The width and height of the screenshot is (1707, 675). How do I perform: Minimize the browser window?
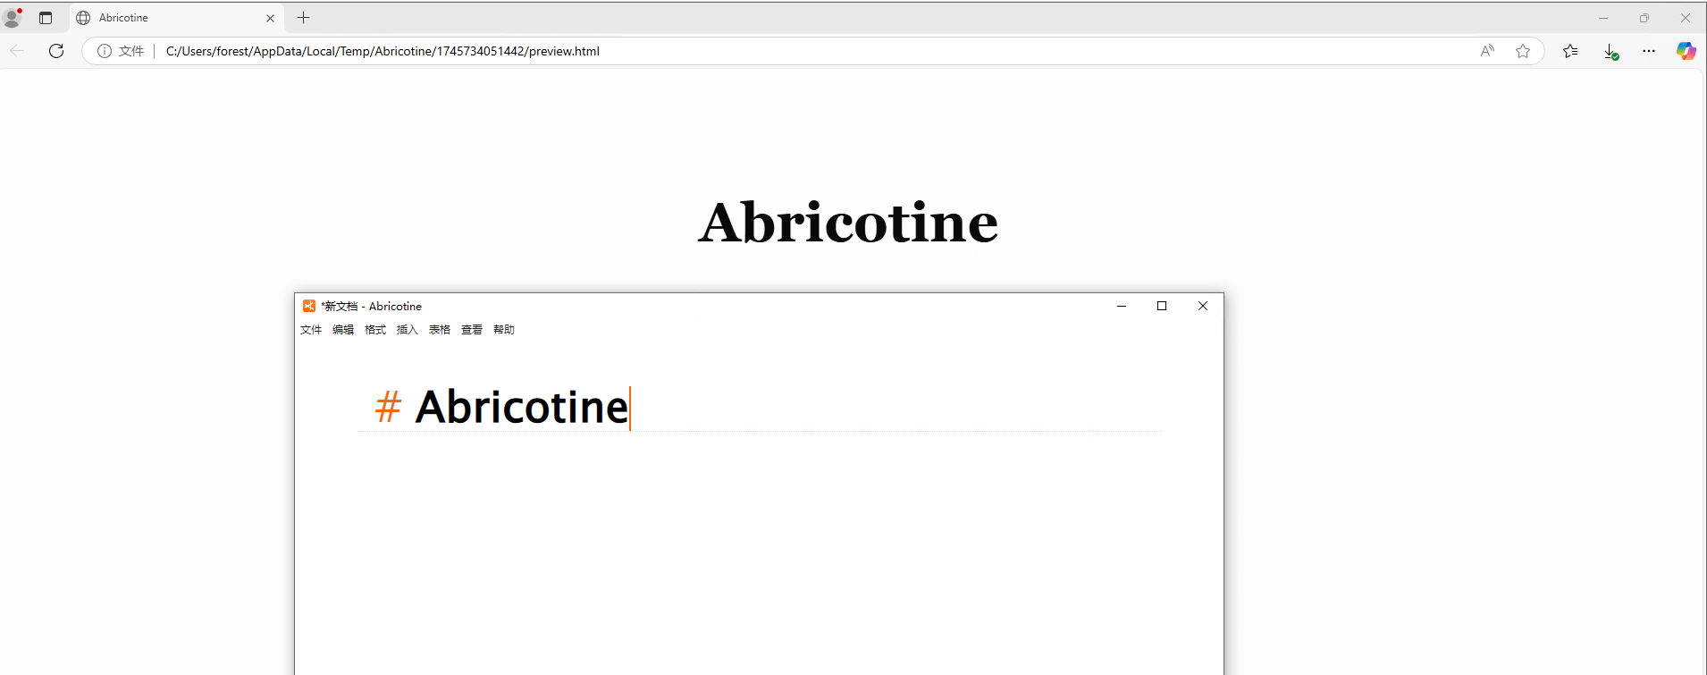[x=1603, y=18]
